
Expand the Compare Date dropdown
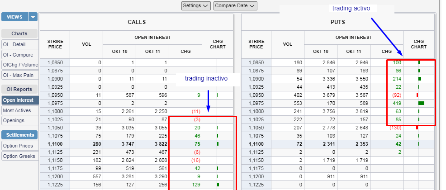pyautogui.click(x=235, y=6)
